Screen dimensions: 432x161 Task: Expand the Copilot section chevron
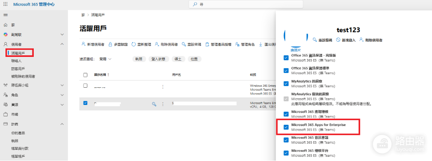(x=62, y=35)
